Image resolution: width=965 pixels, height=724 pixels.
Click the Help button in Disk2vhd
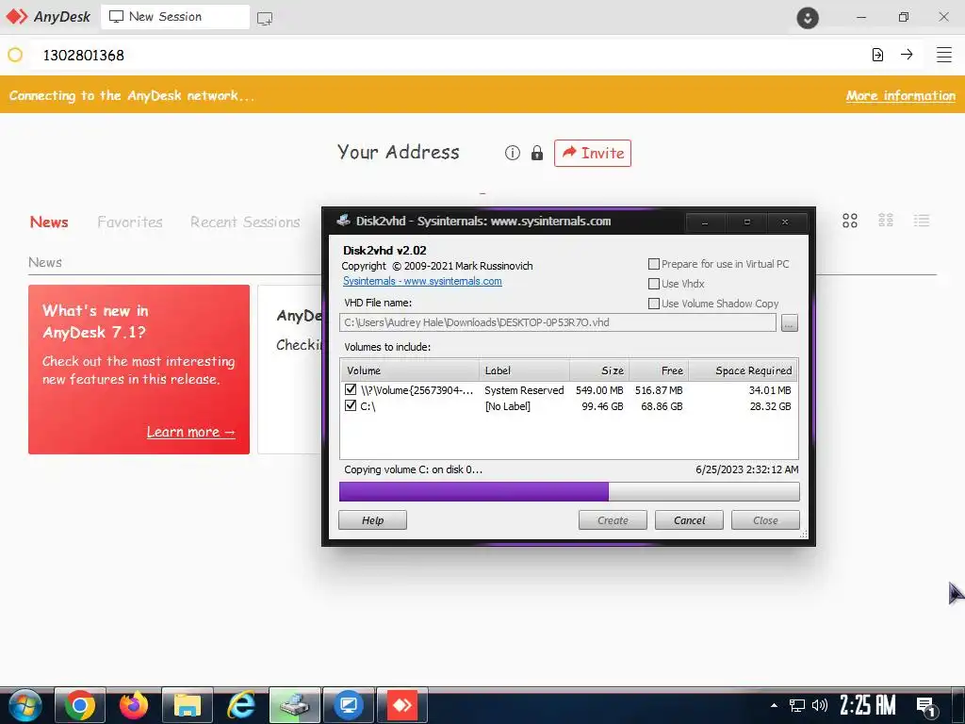click(x=372, y=520)
